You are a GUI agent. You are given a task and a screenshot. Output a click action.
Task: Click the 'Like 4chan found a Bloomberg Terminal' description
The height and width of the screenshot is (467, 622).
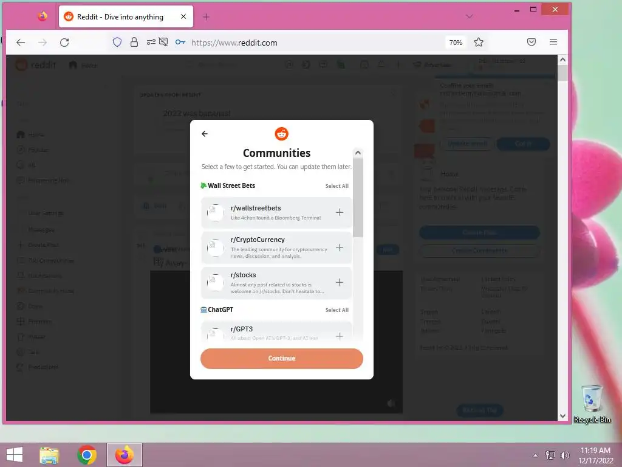276,218
